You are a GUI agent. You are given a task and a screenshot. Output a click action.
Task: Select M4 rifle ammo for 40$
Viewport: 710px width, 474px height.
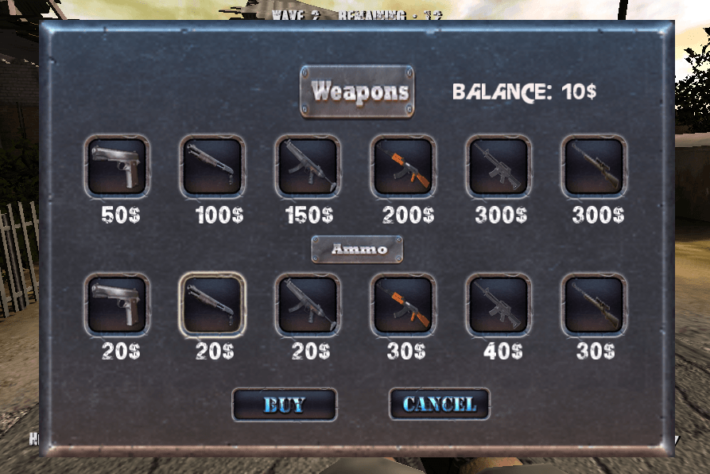(498, 305)
